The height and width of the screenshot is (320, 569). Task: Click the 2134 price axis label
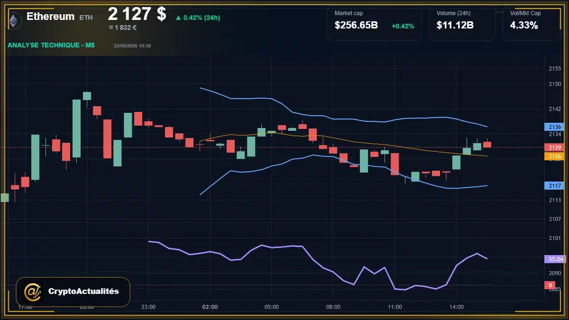pos(554,134)
